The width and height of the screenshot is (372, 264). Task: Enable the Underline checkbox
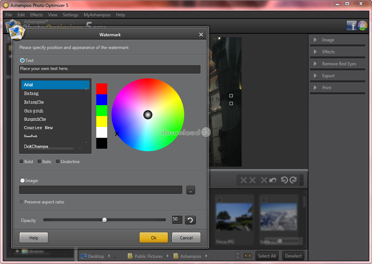point(58,161)
